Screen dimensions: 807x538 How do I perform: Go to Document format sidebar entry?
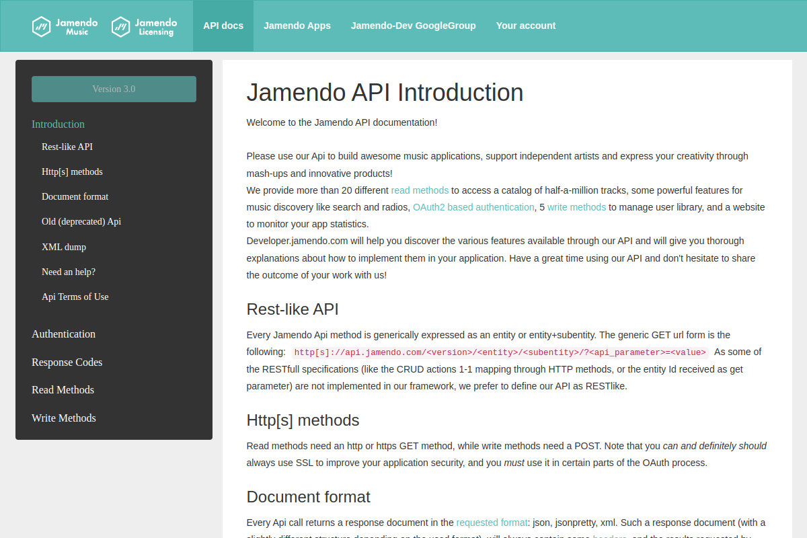75,196
